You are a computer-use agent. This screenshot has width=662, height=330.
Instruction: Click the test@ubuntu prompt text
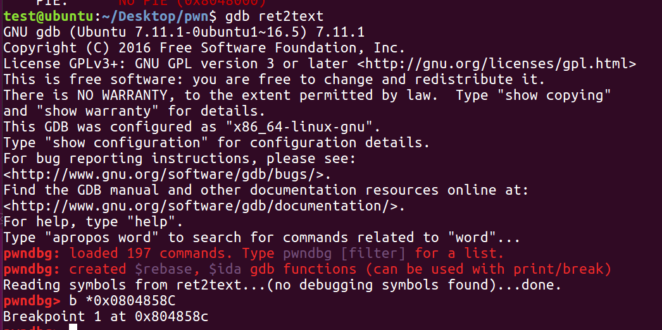(48, 16)
